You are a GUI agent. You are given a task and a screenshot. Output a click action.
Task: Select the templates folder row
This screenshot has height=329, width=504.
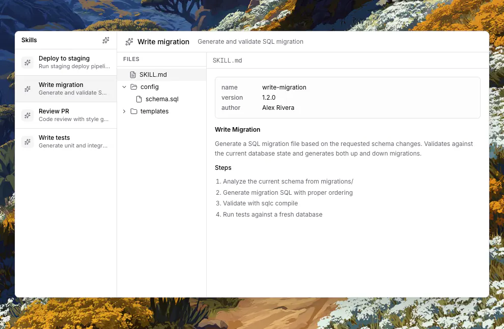162,111
